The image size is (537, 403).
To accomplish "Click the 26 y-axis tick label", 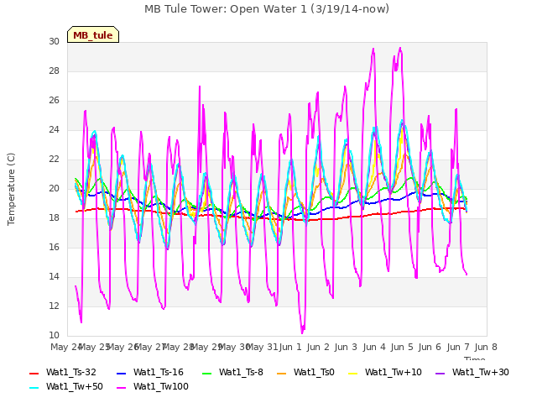I will click(x=54, y=101).
